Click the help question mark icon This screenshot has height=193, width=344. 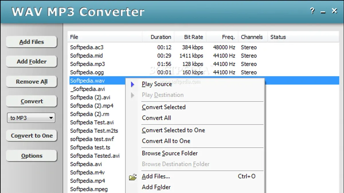pyautogui.click(x=312, y=11)
